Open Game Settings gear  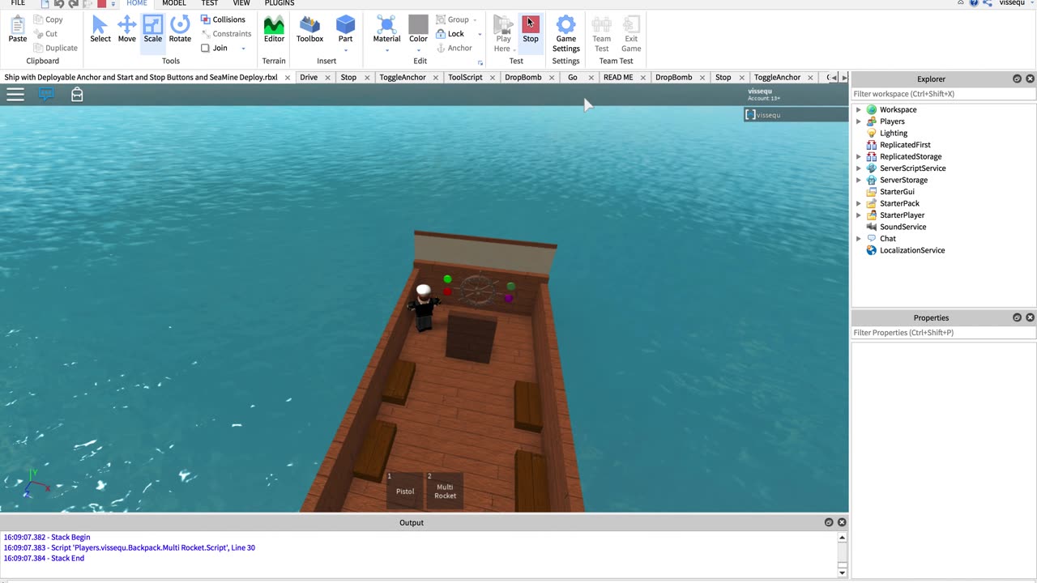click(x=565, y=33)
